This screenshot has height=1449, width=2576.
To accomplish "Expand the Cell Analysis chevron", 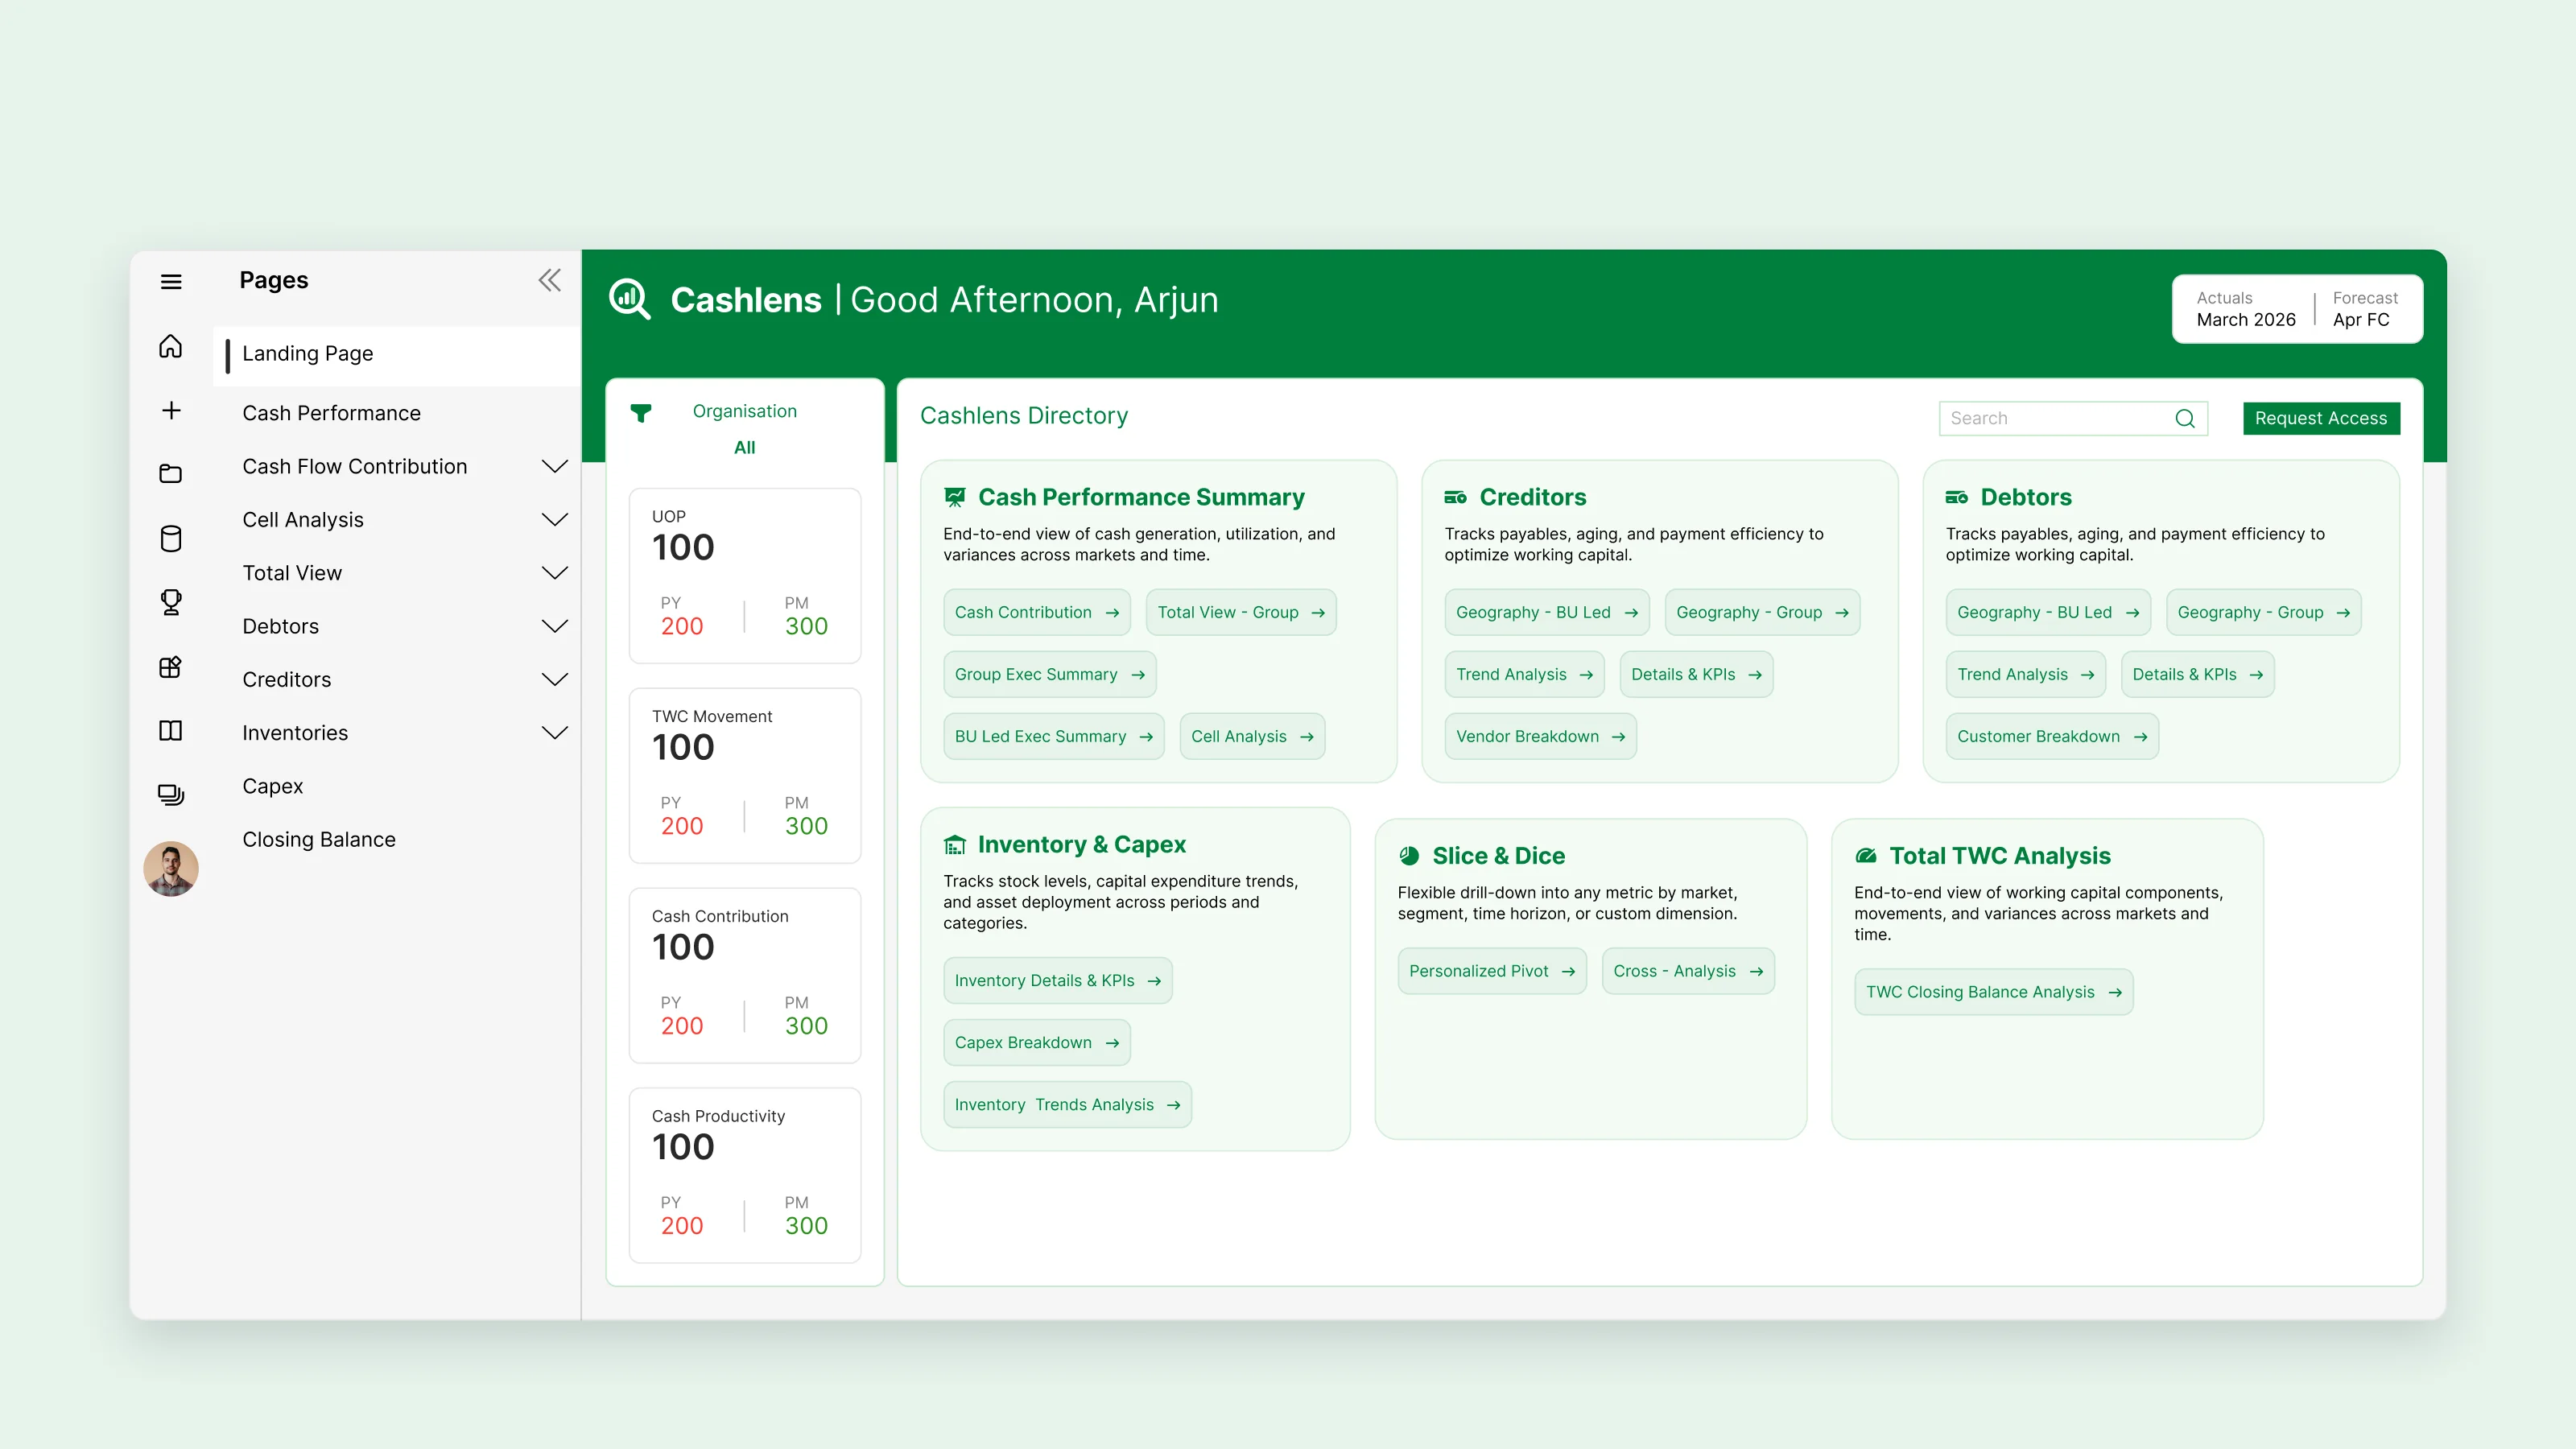I will [x=555, y=519].
